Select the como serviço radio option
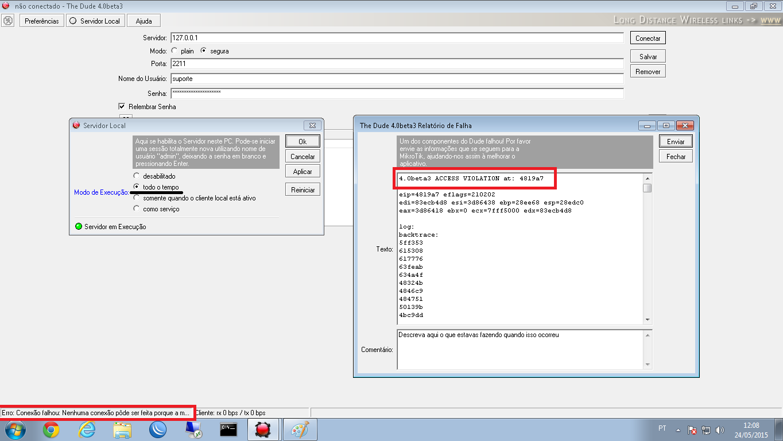The image size is (783, 441). tap(136, 209)
